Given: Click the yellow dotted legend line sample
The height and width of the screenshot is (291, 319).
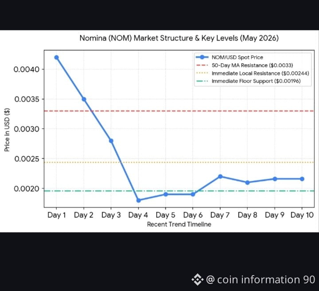Looking at the screenshot, I should [202, 73].
